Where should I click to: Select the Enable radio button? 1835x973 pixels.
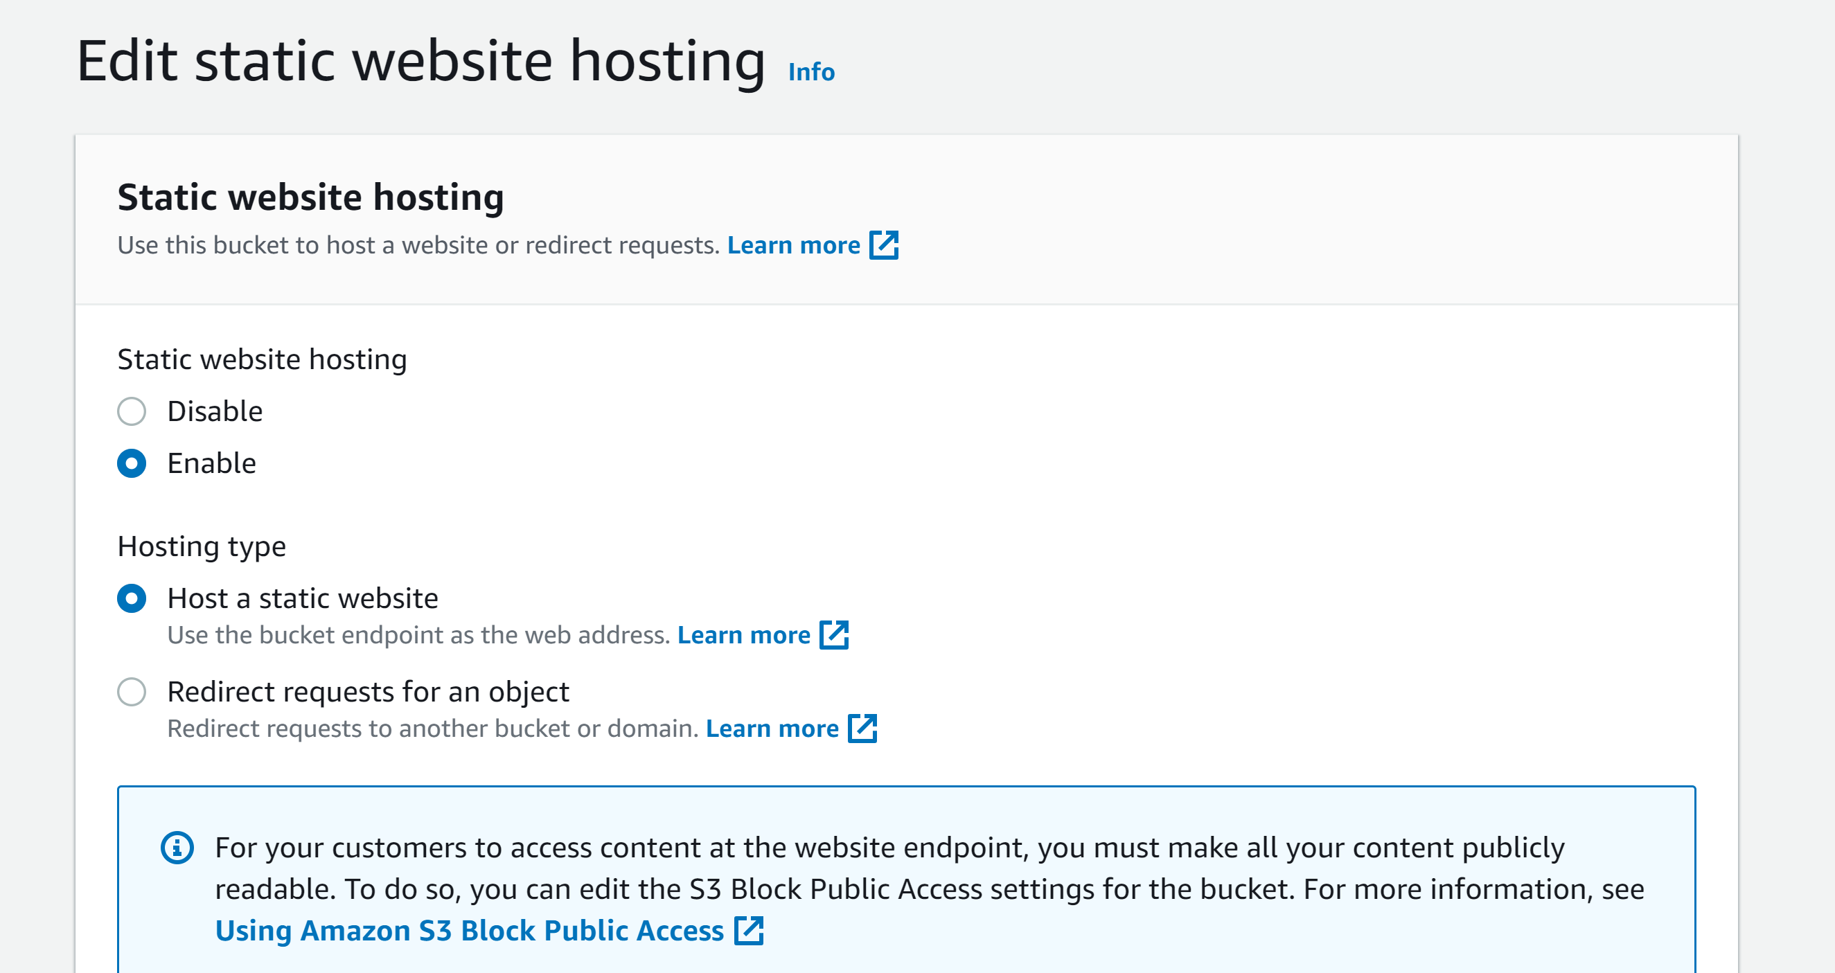click(x=132, y=463)
